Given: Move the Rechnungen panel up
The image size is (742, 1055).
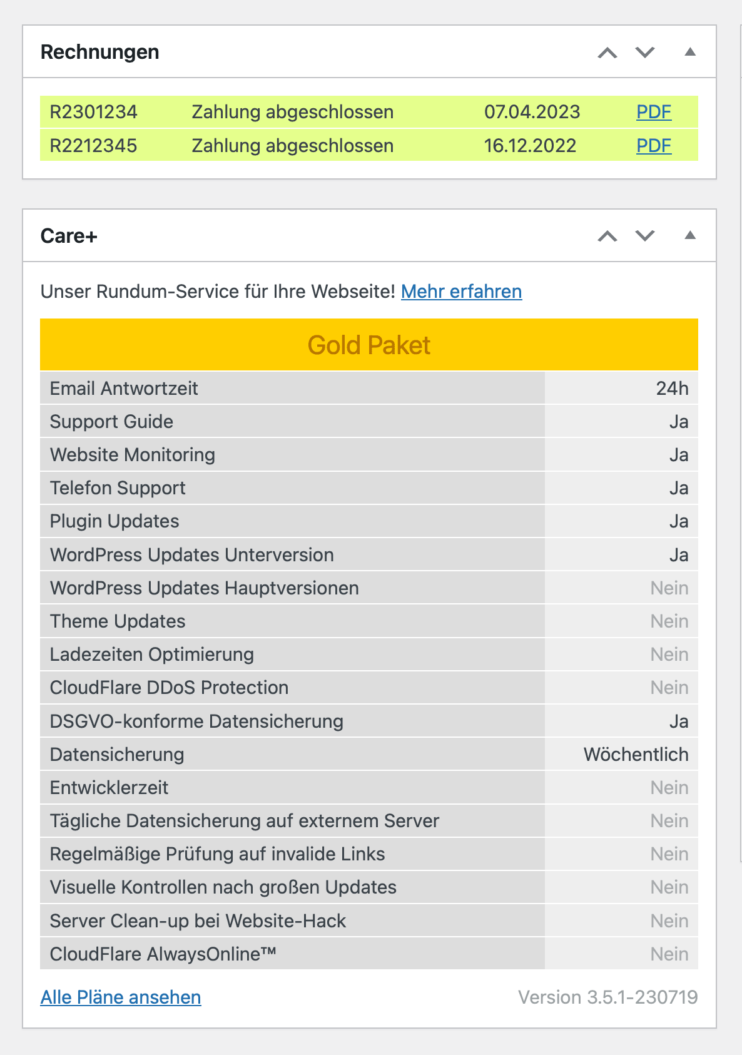Looking at the screenshot, I should point(607,53).
